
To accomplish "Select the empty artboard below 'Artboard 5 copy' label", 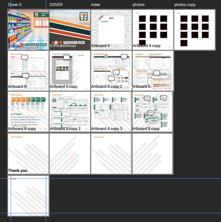I will [153, 154].
